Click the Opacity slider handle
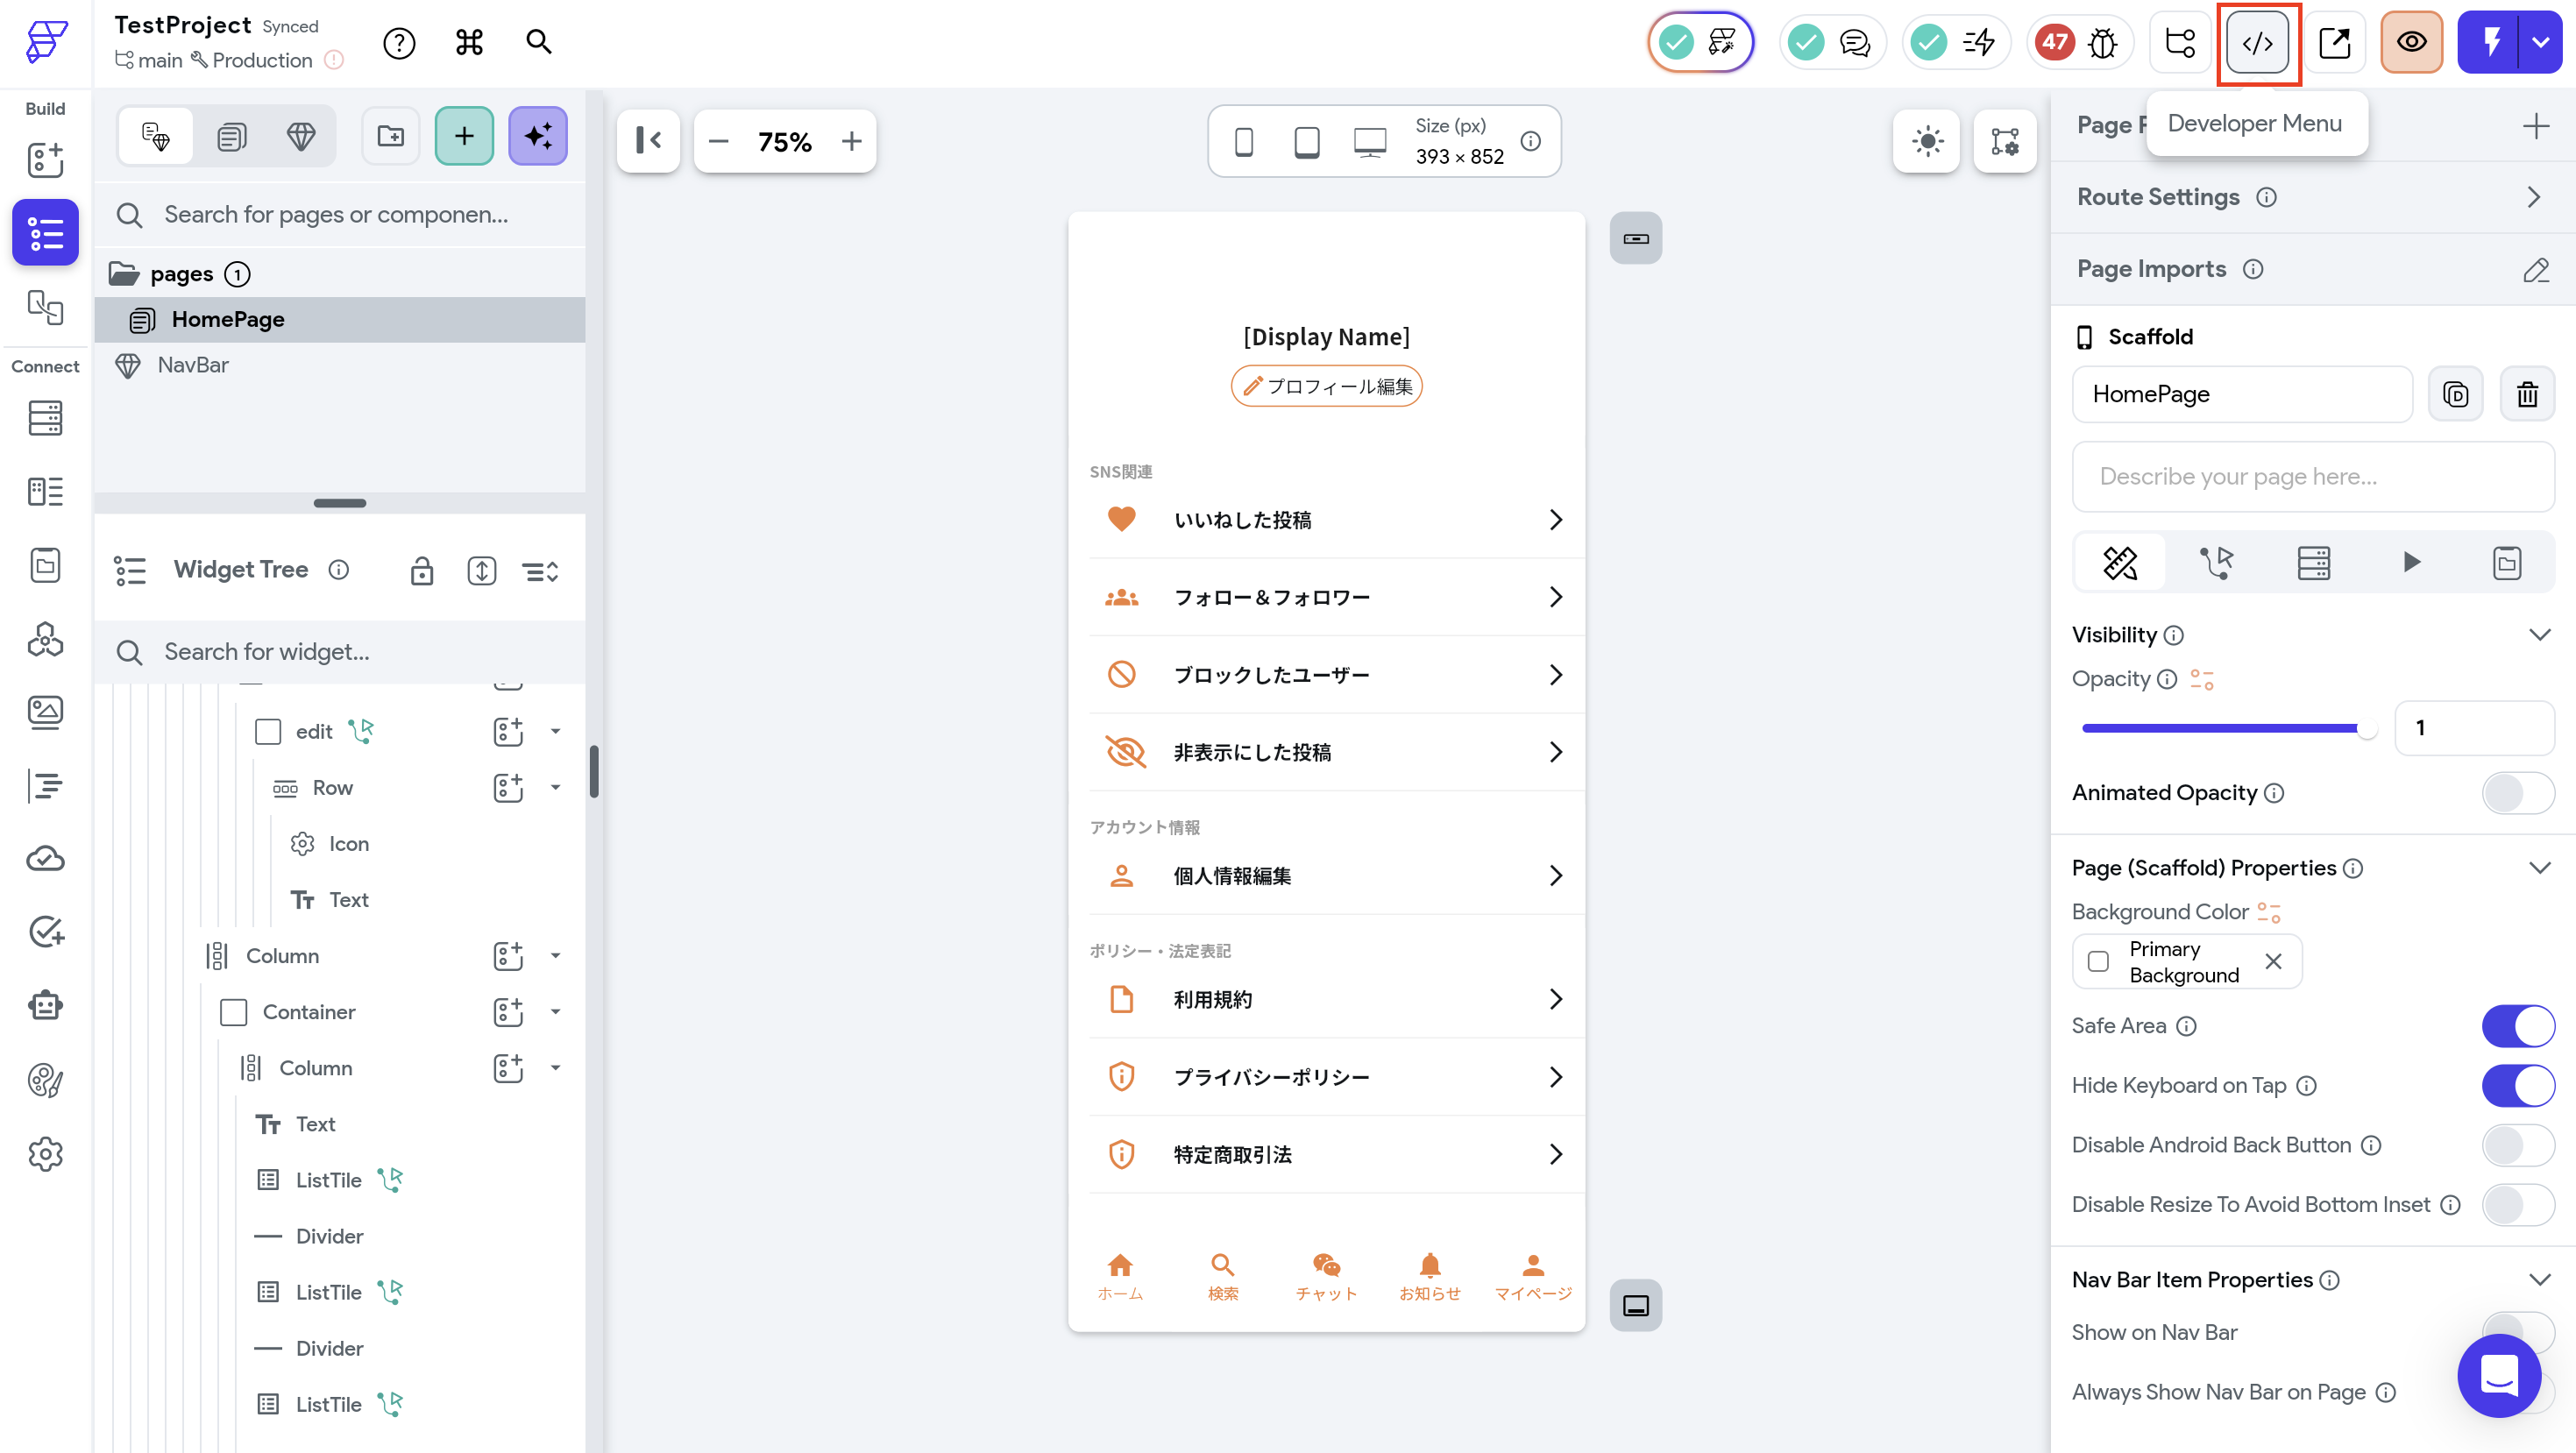2576x1453 pixels. 2366,729
